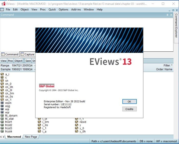The image size is (179, 144).
Task: Click OK in the EViews about dialog
Action: point(129,102)
